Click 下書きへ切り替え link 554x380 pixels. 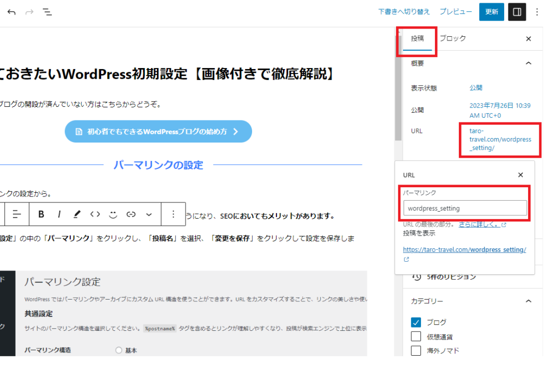pos(404,12)
